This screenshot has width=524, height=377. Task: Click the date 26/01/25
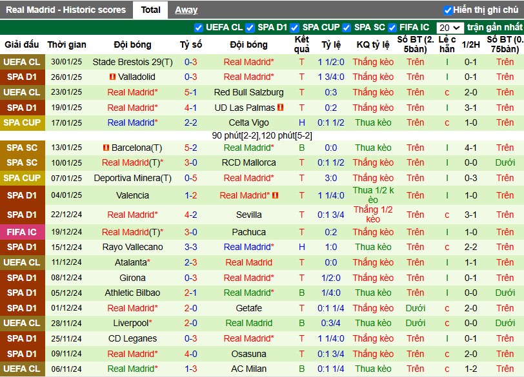[x=66, y=77]
